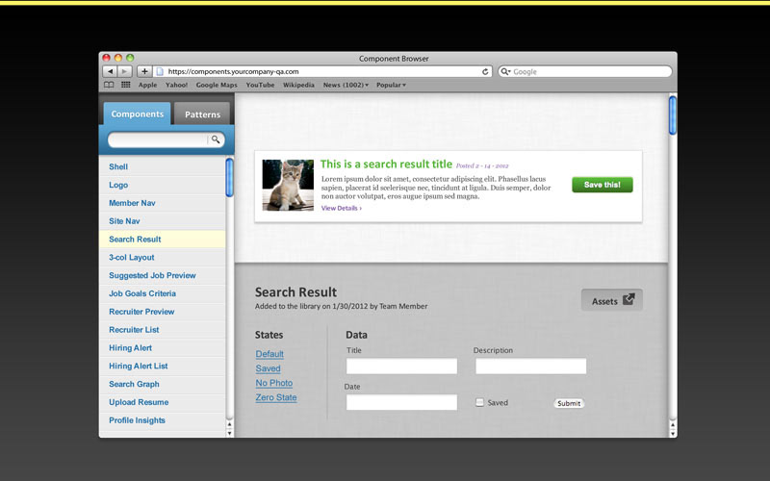This screenshot has height=481, width=770.
Task: Click the sidebar search magnifier icon
Action: click(x=216, y=140)
